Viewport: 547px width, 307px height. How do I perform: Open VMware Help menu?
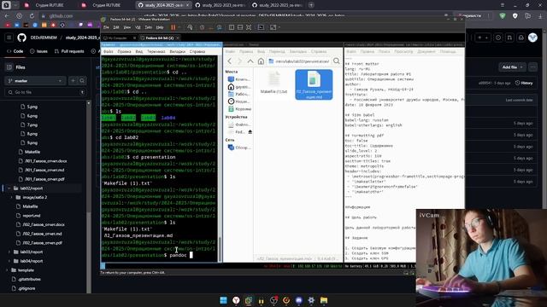click(160, 27)
